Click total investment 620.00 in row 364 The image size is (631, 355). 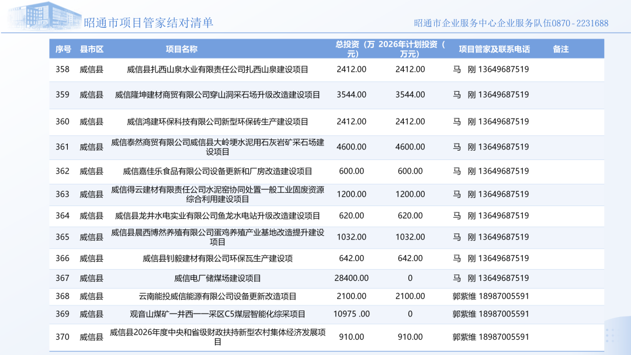tap(351, 216)
